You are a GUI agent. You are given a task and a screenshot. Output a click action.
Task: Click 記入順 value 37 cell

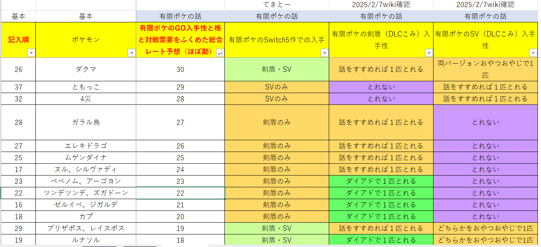[x=18, y=87]
